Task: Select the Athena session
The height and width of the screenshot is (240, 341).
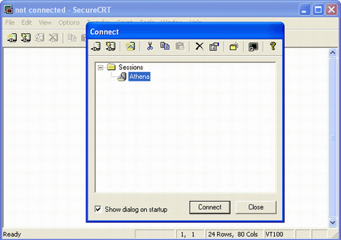Action: click(139, 77)
